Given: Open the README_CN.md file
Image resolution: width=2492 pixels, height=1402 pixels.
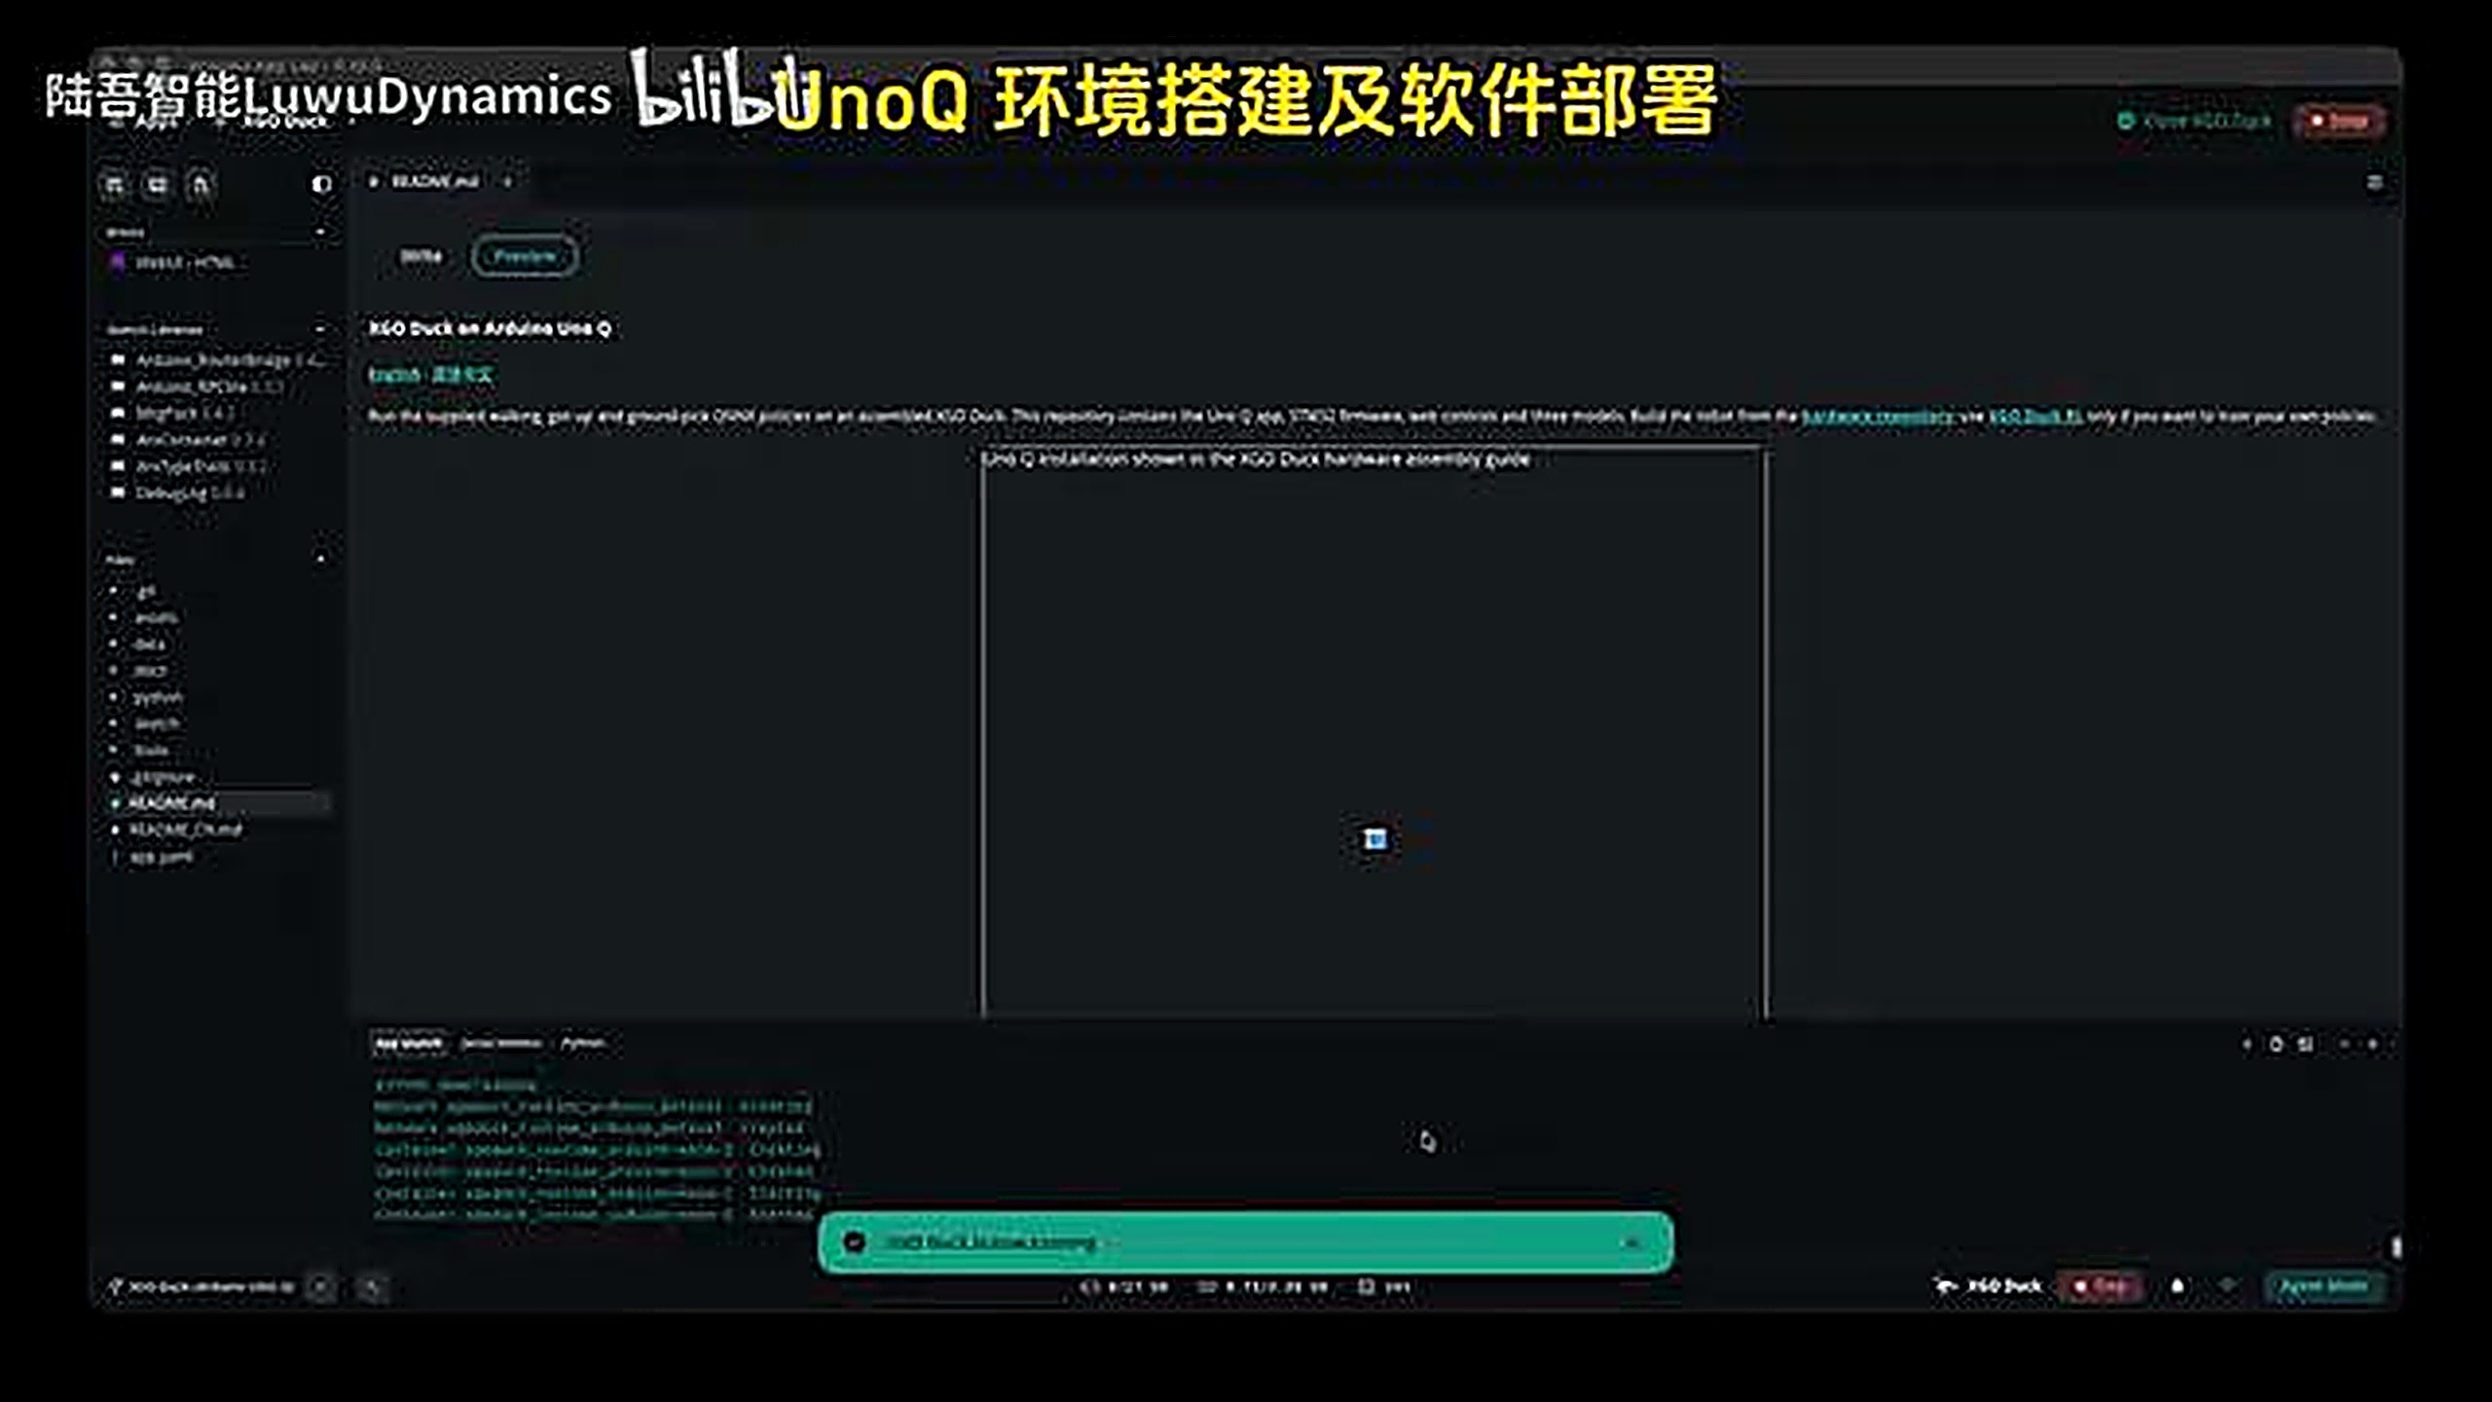Looking at the screenshot, I should pyautogui.click(x=175, y=830).
